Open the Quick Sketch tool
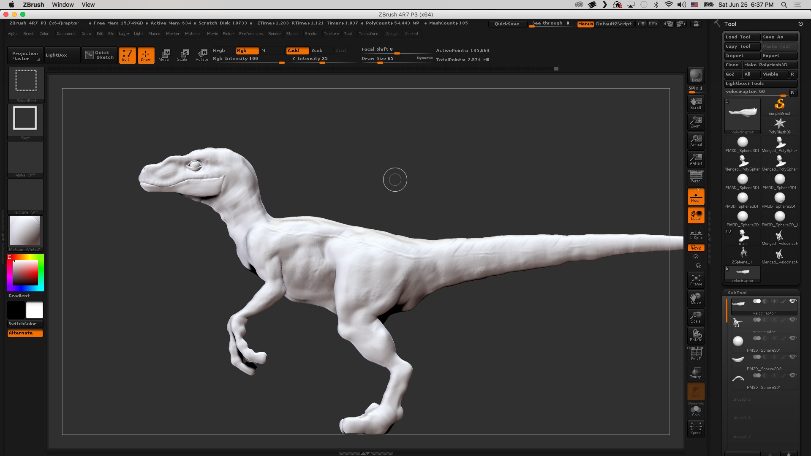 pyautogui.click(x=100, y=55)
